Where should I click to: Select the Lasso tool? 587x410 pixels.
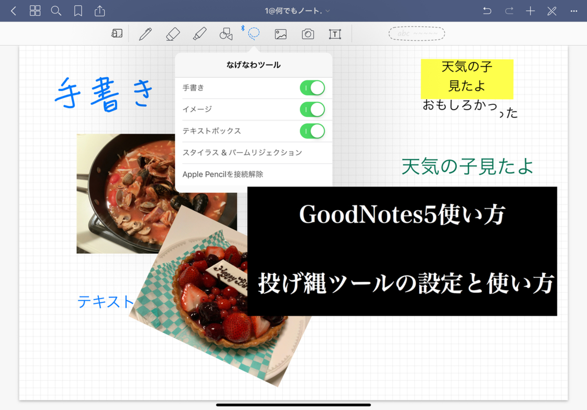click(x=254, y=33)
